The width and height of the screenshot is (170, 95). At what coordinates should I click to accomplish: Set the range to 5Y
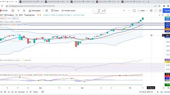[31, 92]
